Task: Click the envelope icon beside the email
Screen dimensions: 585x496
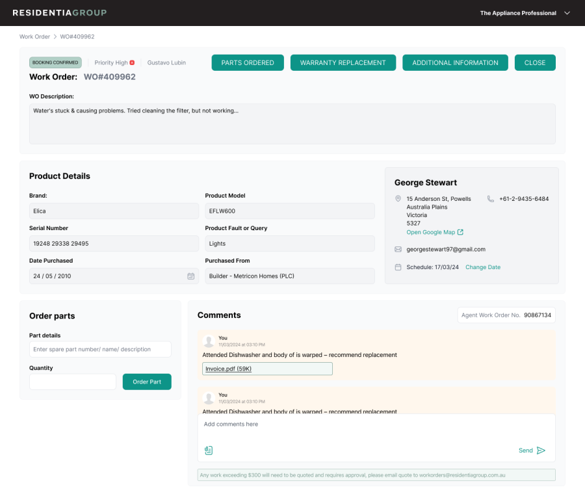Action: tap(398, 250)
